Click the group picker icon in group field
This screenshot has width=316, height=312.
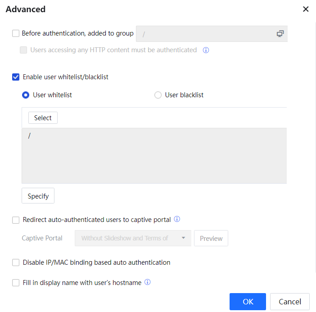[280, 34]
